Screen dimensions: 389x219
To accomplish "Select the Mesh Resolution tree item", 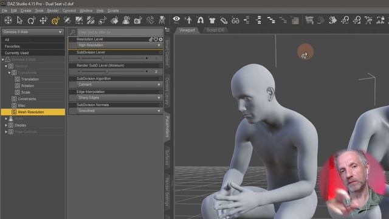I will coord(33,112).
